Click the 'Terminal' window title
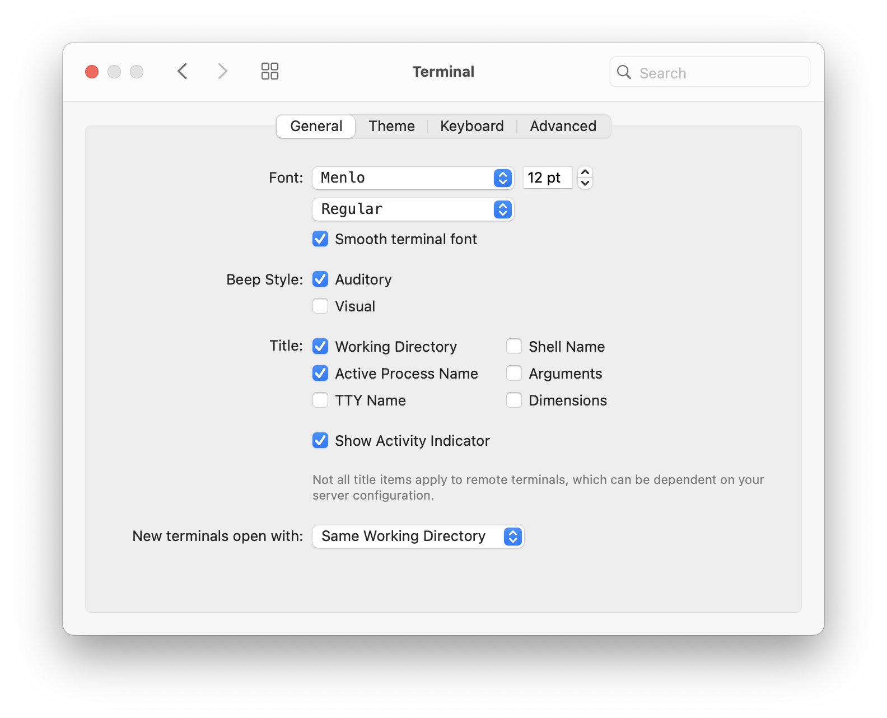 [x=444, y=72]
